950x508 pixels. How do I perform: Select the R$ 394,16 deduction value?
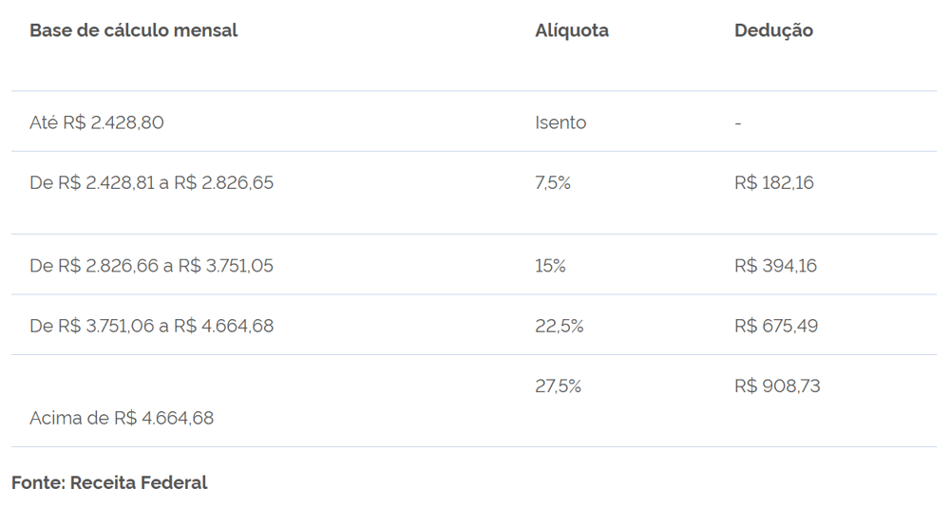(775, 266)
